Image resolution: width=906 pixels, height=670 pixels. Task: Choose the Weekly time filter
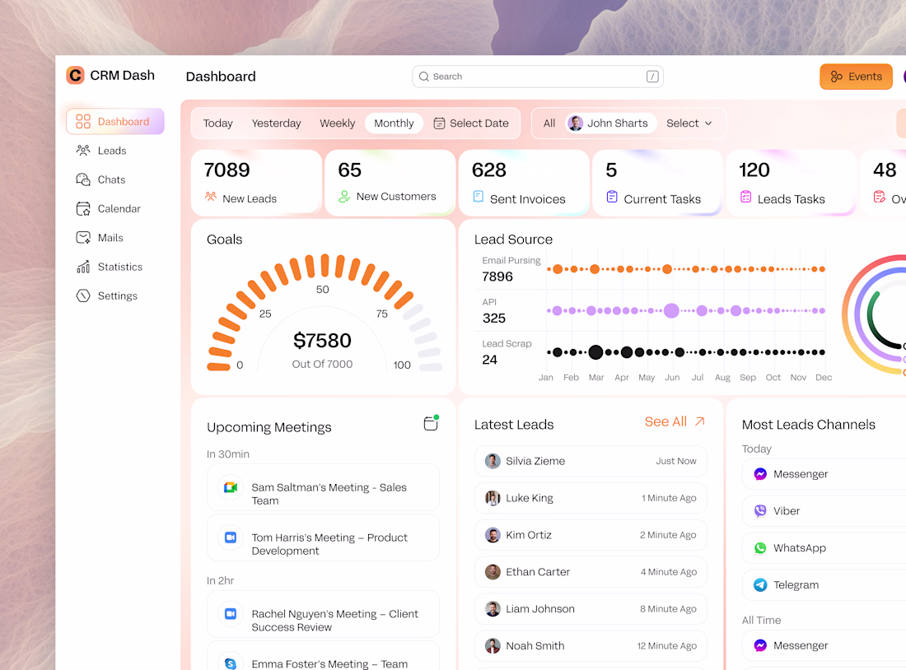338,123
